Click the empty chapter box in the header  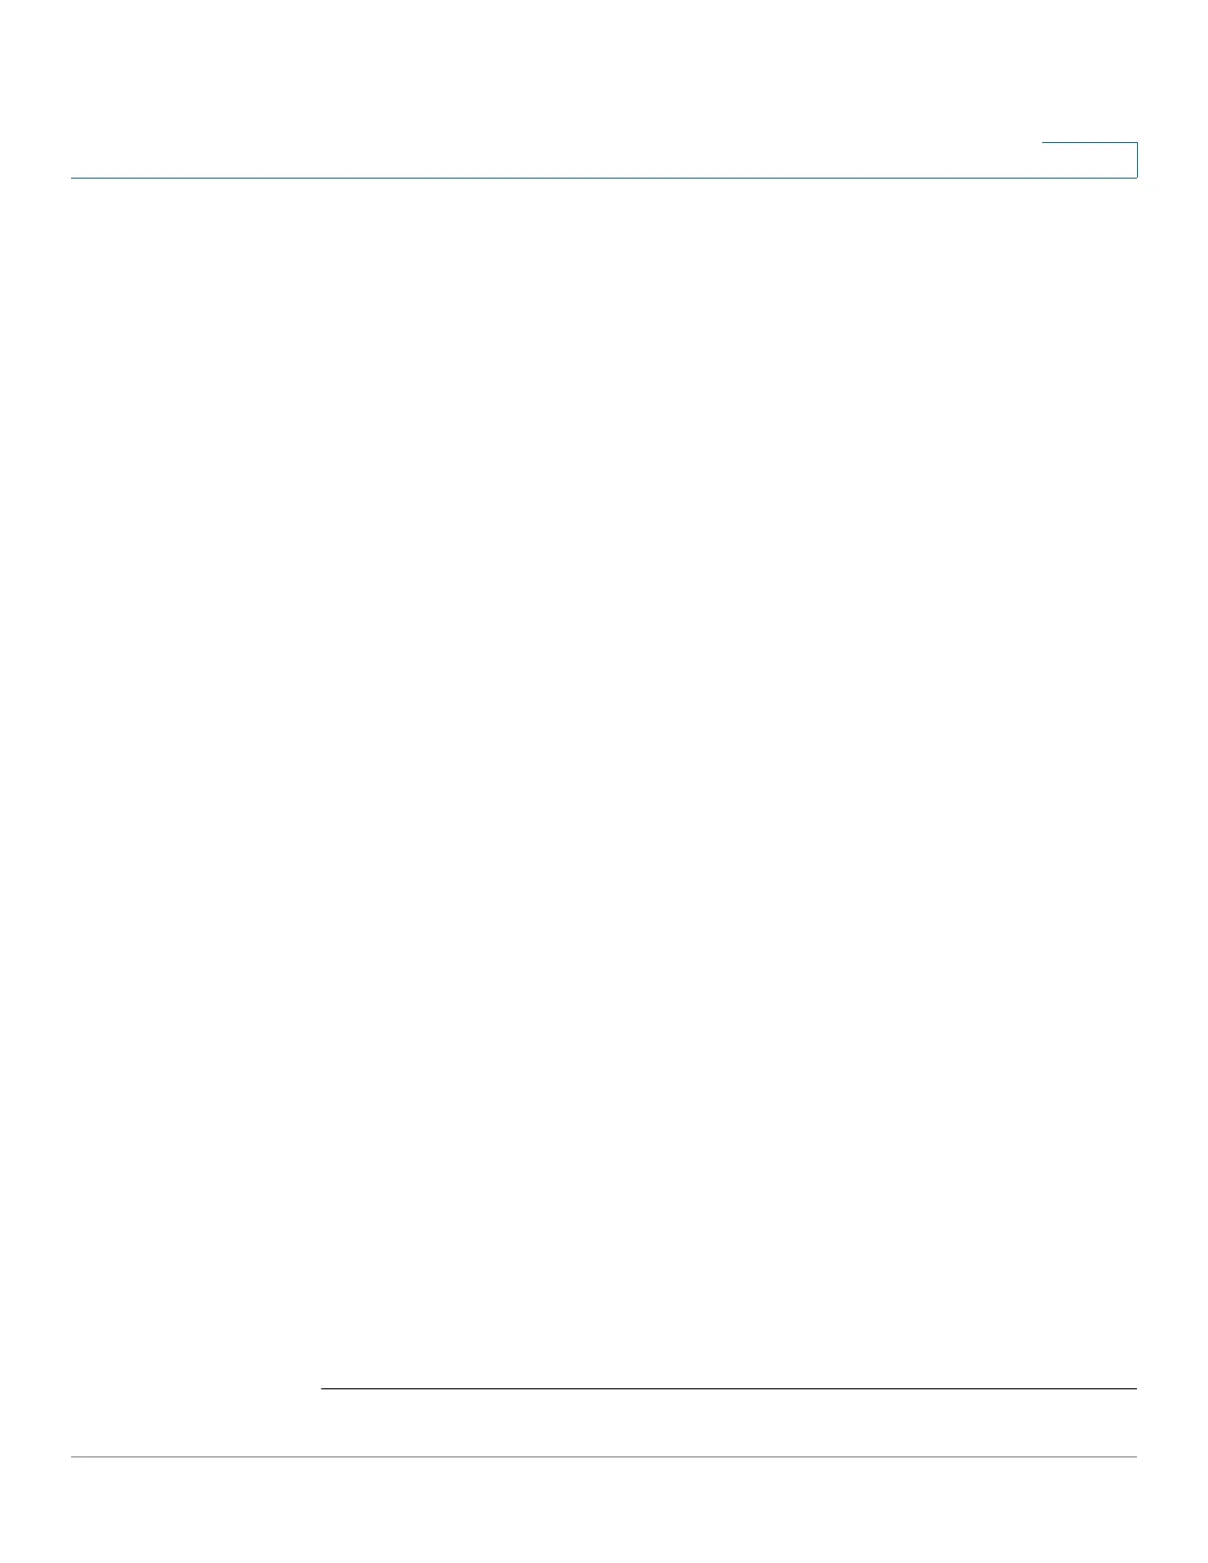[1090, 160]
